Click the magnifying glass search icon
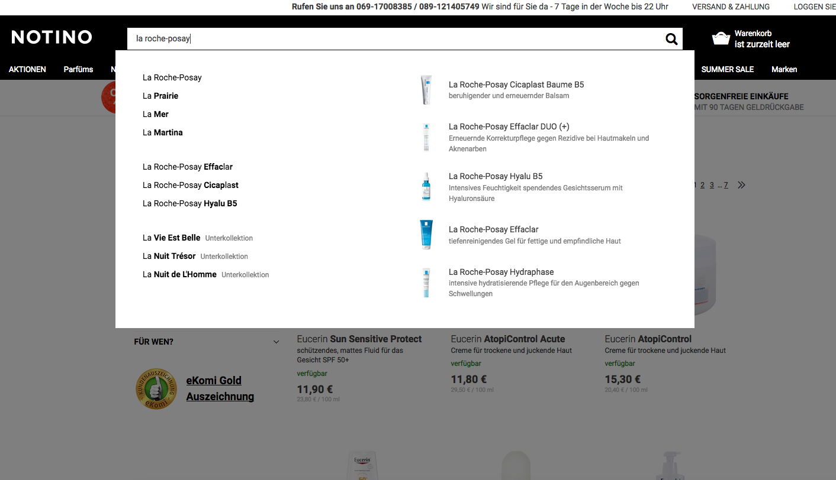The width and height of the screenshot is (836, 480). [x=671, y=39]
